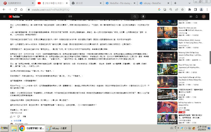Click the YouTube search input field
Viewport: 211px width, 132px height.
(99, 17)
